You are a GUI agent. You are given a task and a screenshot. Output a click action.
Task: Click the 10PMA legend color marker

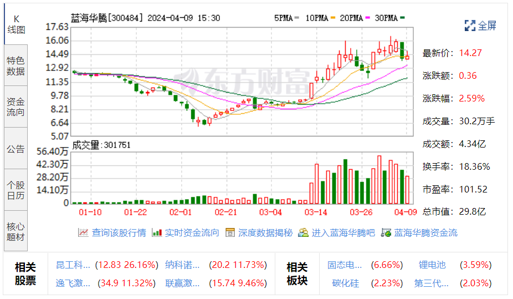pos(333,18)
